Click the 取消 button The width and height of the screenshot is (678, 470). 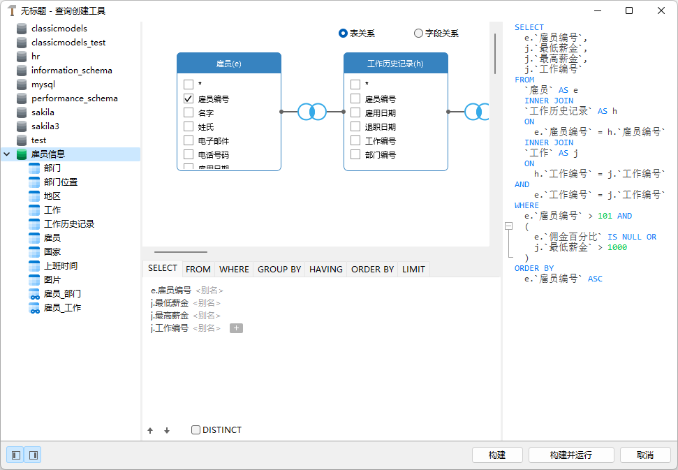pos(645,455)
